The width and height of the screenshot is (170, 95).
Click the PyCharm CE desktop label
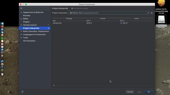[161, 26]
